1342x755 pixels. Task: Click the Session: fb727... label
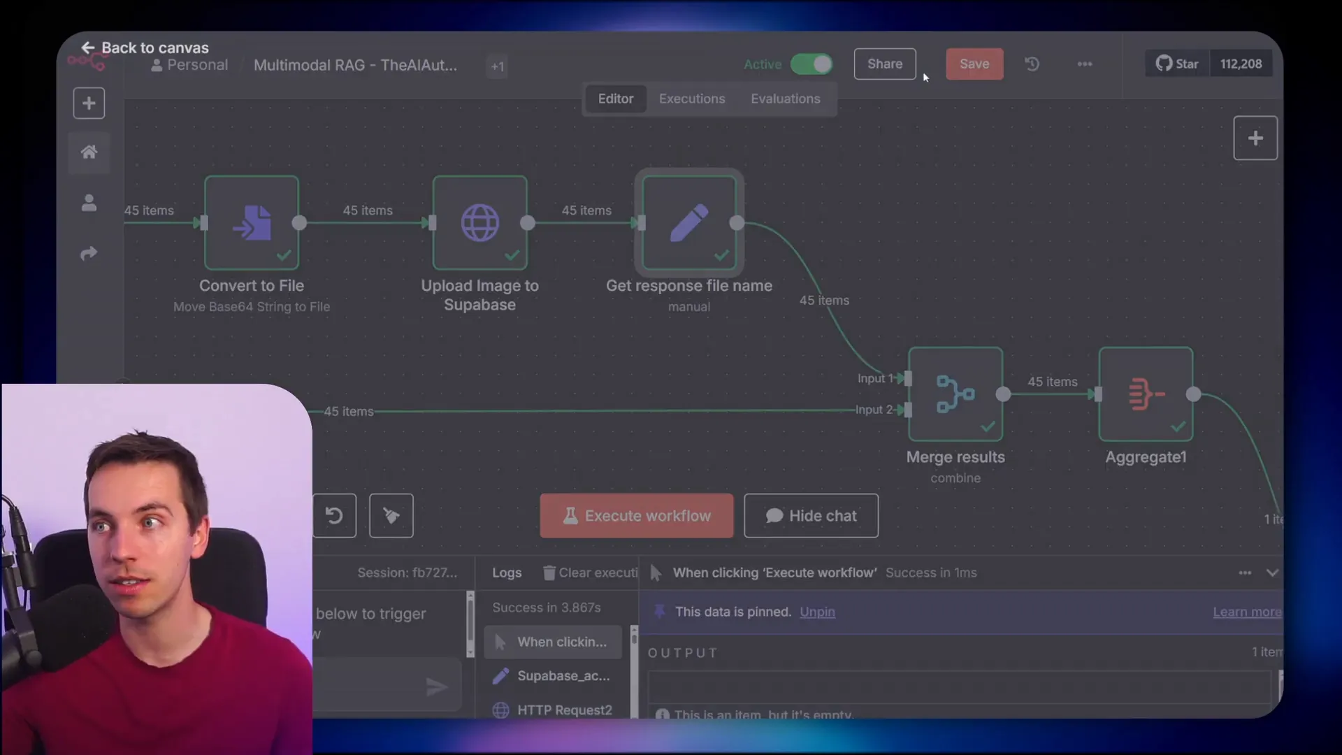[407, 573]
